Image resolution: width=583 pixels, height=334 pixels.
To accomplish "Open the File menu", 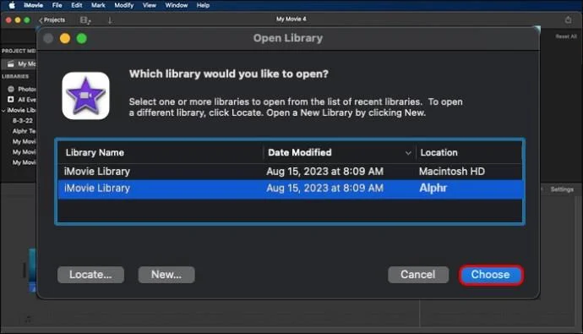I will pyautogui.click(x=57, y=5).
